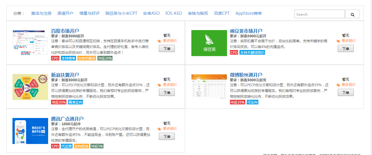Click the tag icon beside 百度市场开户 更多报价
The width and height of the screenshot is (372, 155).
159,41
